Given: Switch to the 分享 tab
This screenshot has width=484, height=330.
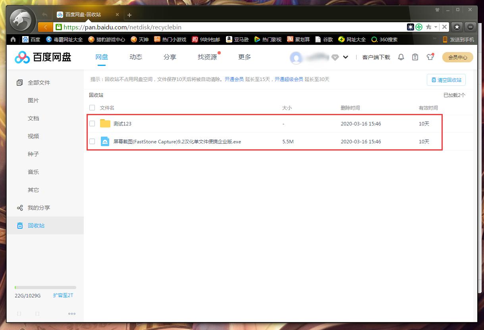Looking at the screenshot, I should coord(170,57).
